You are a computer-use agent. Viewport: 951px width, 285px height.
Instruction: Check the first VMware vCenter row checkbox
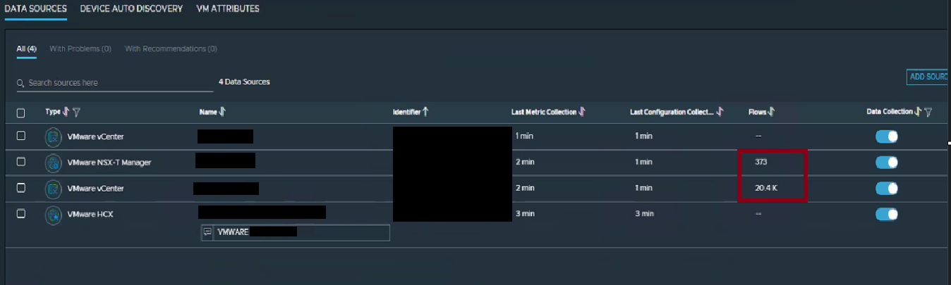click(x=20, y=135)
